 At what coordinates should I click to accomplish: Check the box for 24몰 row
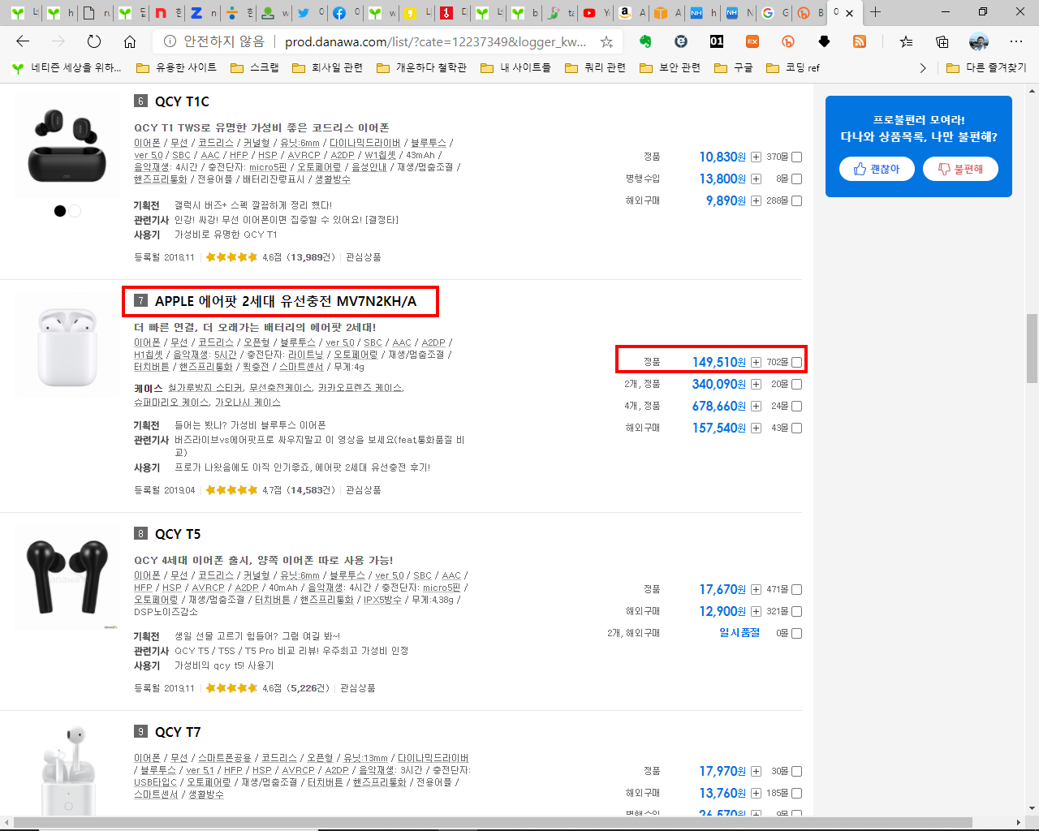pyautogui.click(x=796, y=407)
